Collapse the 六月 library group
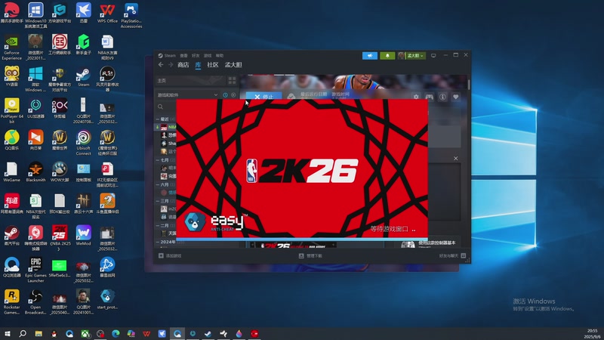Image resolution: width=604 pixels, height=340 pixels. [158, 184]
